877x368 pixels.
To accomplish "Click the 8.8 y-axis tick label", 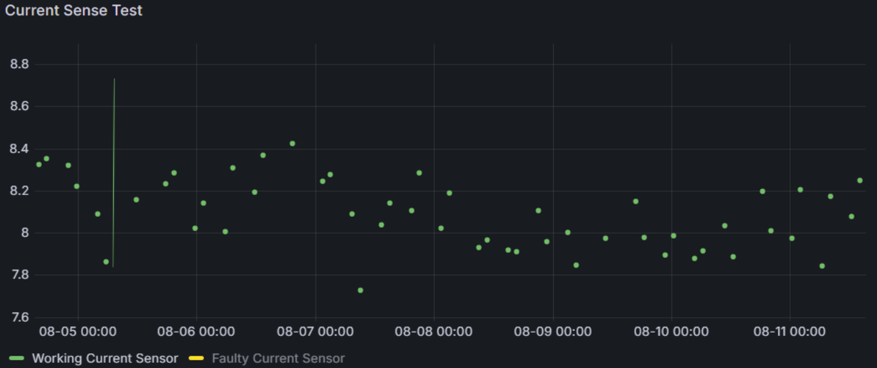I will click(19, 64).
